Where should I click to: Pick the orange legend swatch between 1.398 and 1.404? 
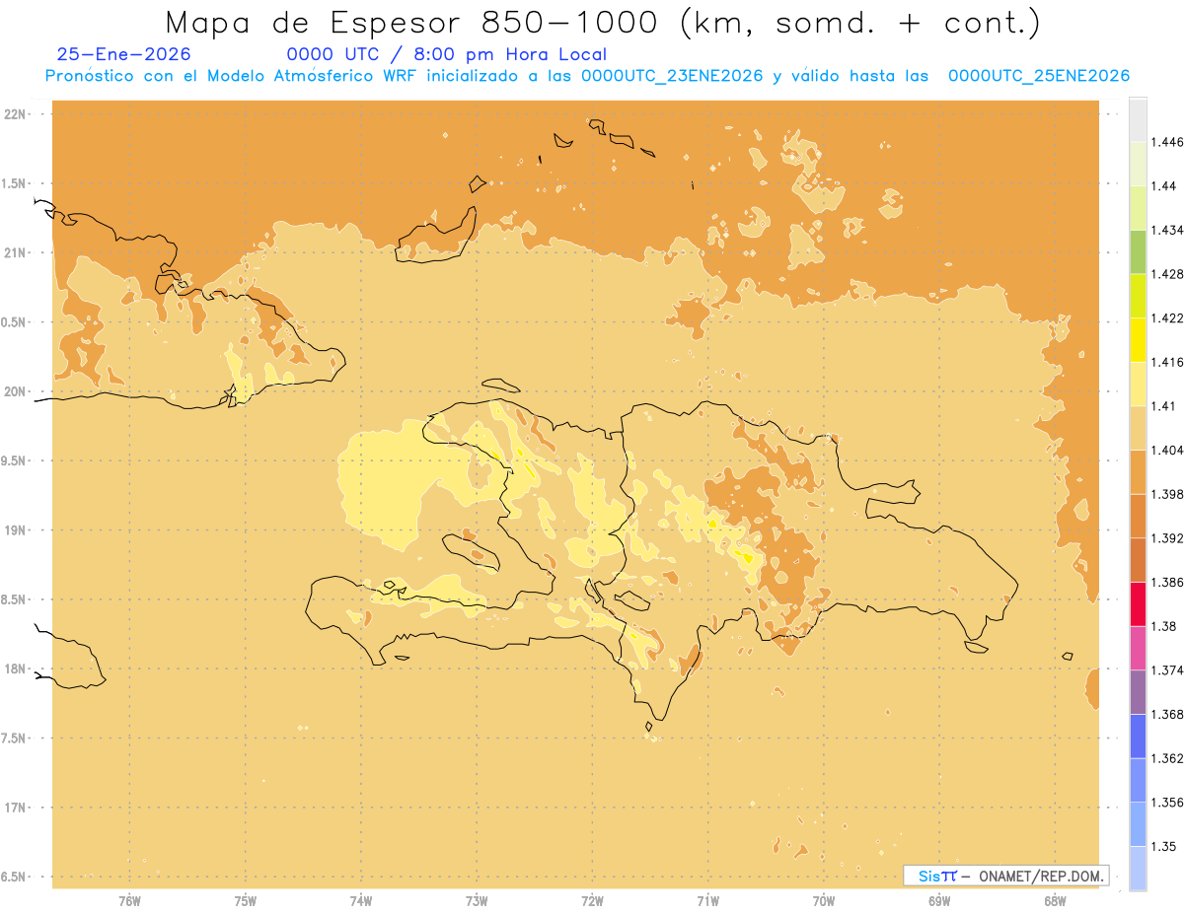pyautogui.click(x=1138, y=471)
